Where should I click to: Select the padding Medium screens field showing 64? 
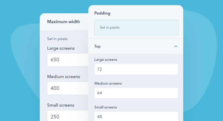136,93
